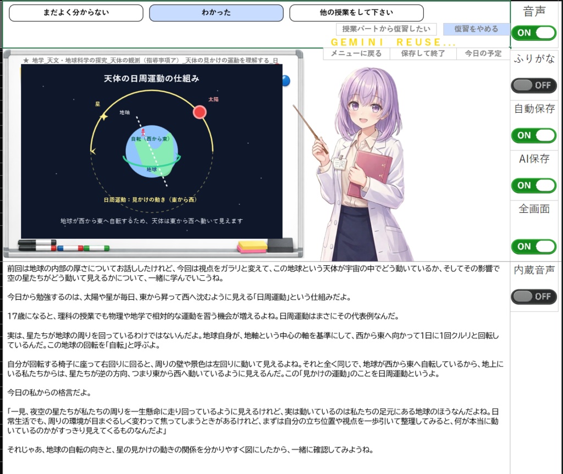Click the 自転（西から東） label
This screenshot has width=563, height=474.
(150, 139)
